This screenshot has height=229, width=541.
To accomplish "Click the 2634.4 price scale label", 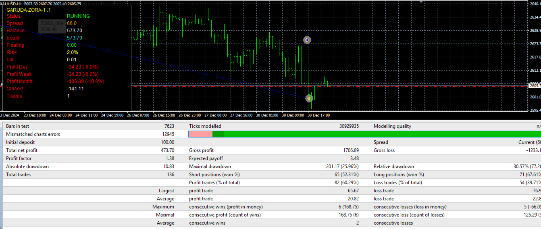I will [535, 17].
